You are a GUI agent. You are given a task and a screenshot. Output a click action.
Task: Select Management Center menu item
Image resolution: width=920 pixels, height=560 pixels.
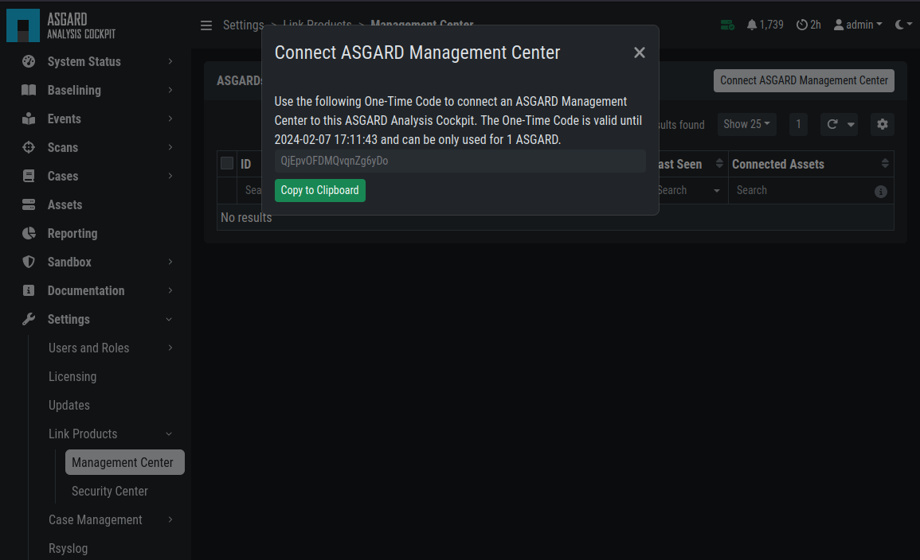coord(125,462)
